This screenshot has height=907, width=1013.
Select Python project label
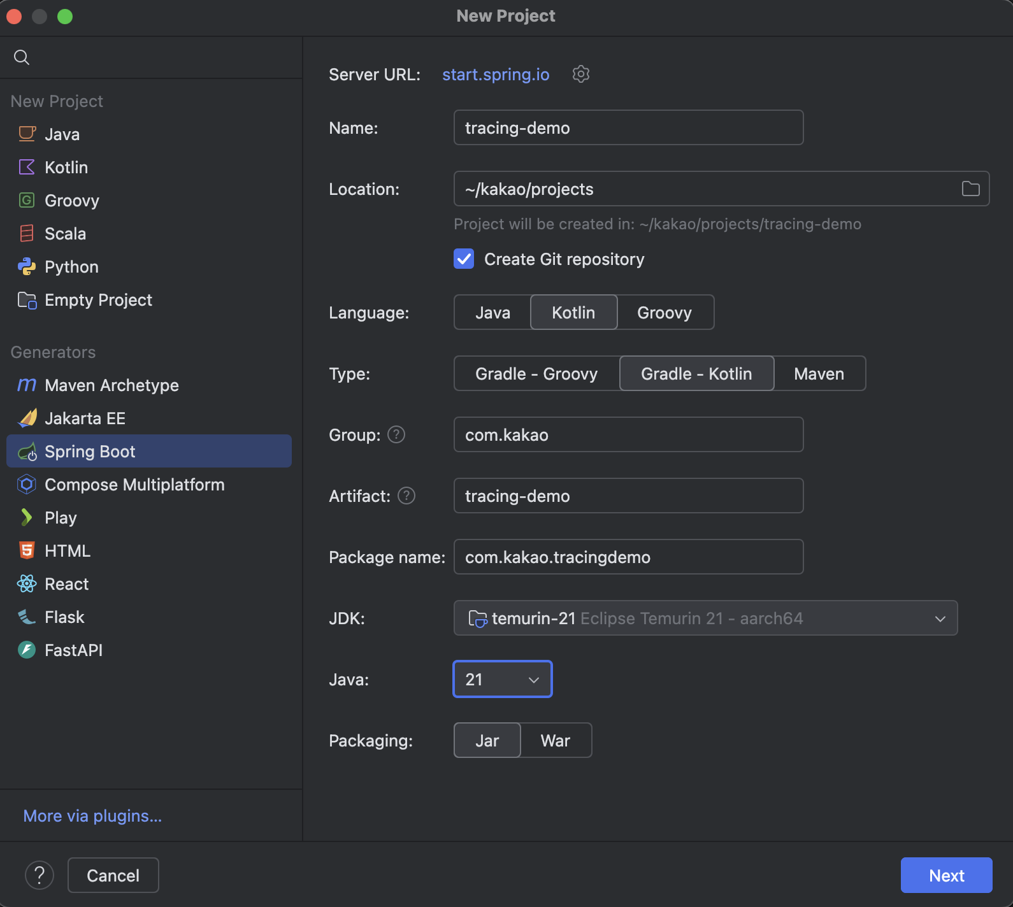tap(71, 266)
